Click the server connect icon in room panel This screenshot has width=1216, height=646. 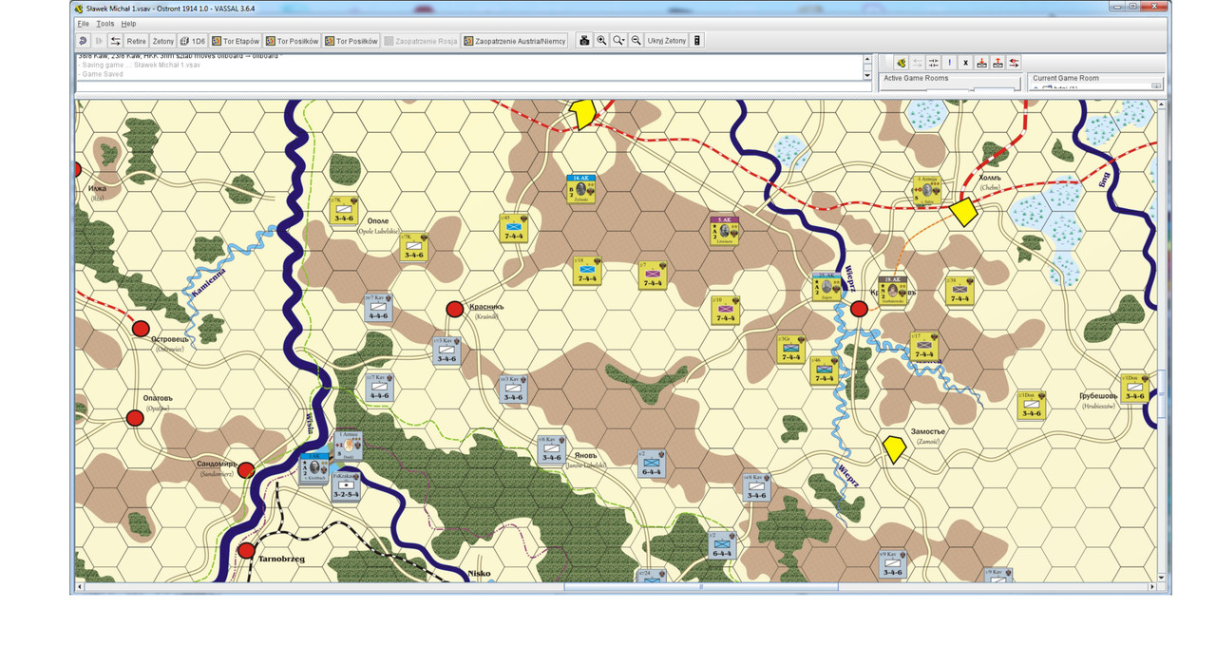(x=901, y=62)
